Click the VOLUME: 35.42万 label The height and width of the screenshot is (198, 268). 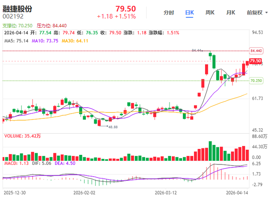point(23,136)
